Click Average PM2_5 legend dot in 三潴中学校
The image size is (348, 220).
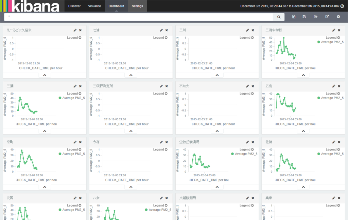coord(319,42)
